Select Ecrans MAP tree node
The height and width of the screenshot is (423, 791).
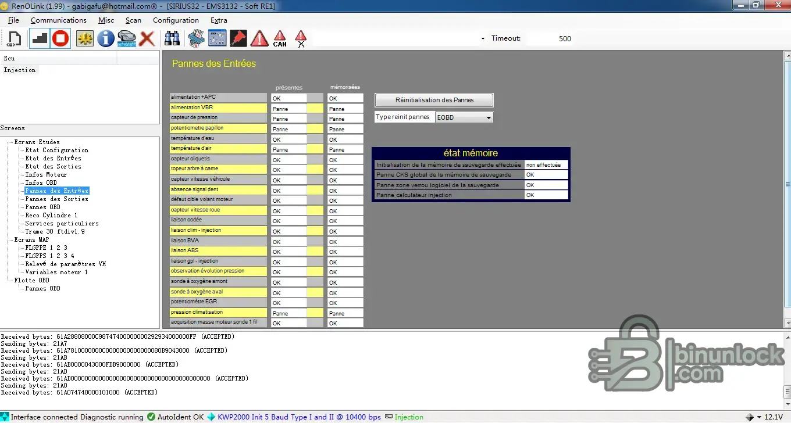point(31,239)
